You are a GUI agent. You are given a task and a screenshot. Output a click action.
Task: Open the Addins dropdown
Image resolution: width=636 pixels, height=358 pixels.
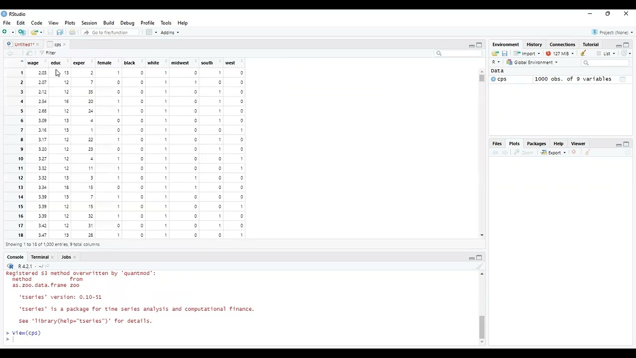170,33
